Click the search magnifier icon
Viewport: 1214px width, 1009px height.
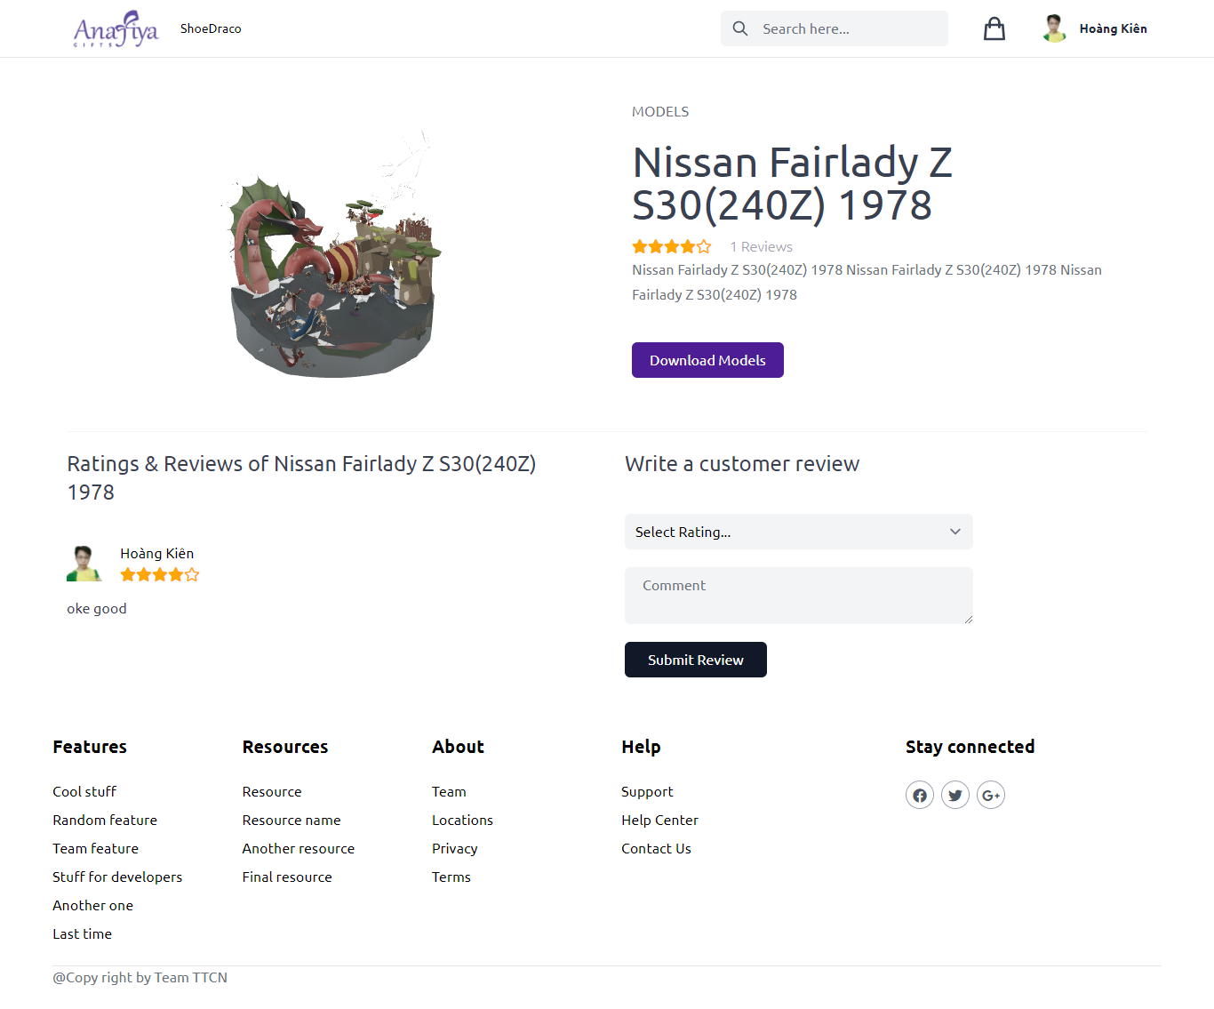click(x=740, y=28)
